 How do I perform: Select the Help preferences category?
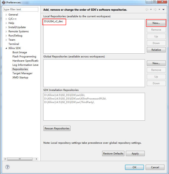11,23
